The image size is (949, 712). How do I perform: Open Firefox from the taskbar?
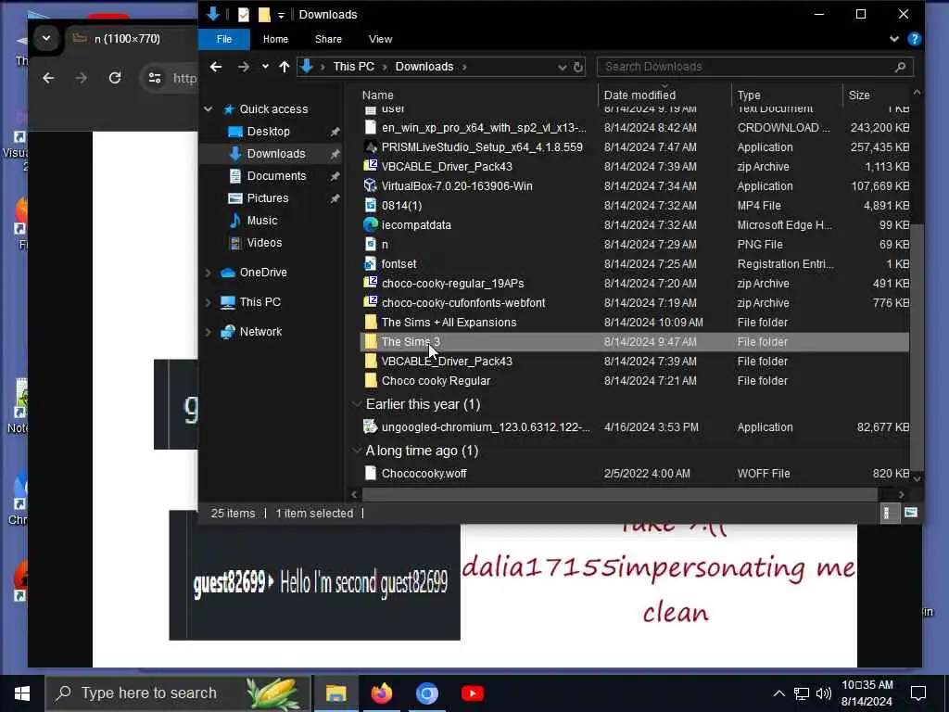coord(381,693)
